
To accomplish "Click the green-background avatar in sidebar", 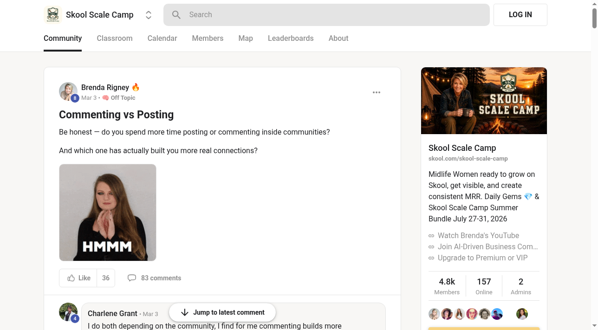I will click(x=522, y=314).
